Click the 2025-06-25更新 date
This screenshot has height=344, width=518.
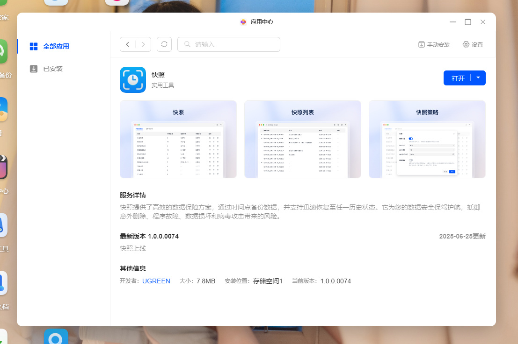pyautogui.click(x=462, y=236)
